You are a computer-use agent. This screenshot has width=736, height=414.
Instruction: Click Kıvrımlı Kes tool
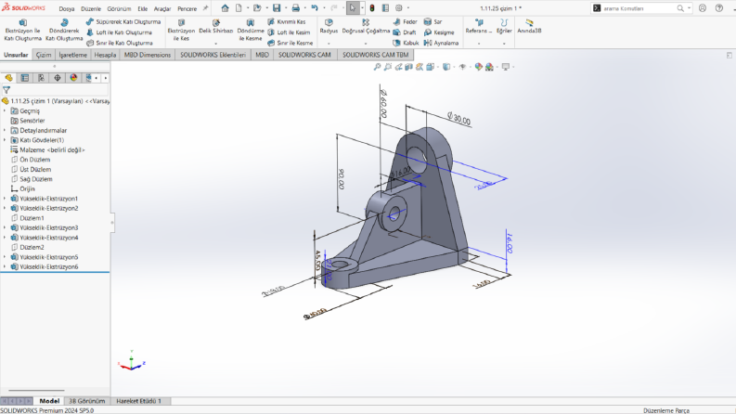[x=287, y=21]
